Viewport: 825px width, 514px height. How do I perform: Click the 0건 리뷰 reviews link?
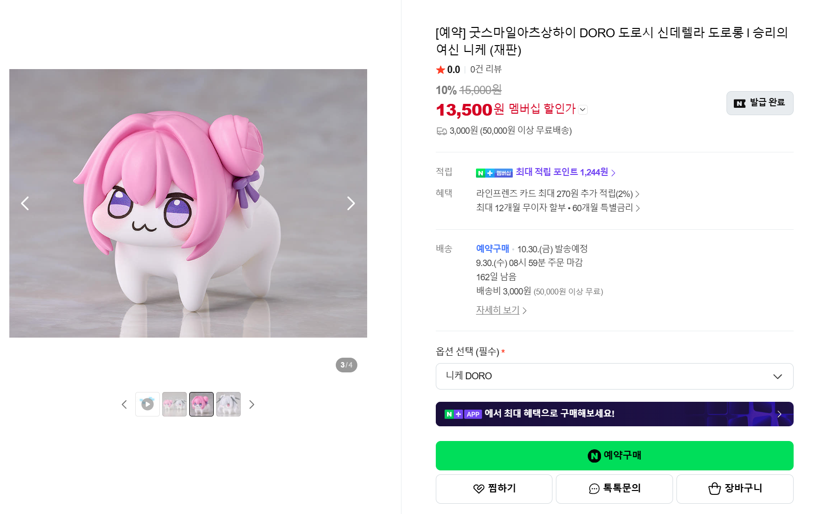tap(486, 70)
